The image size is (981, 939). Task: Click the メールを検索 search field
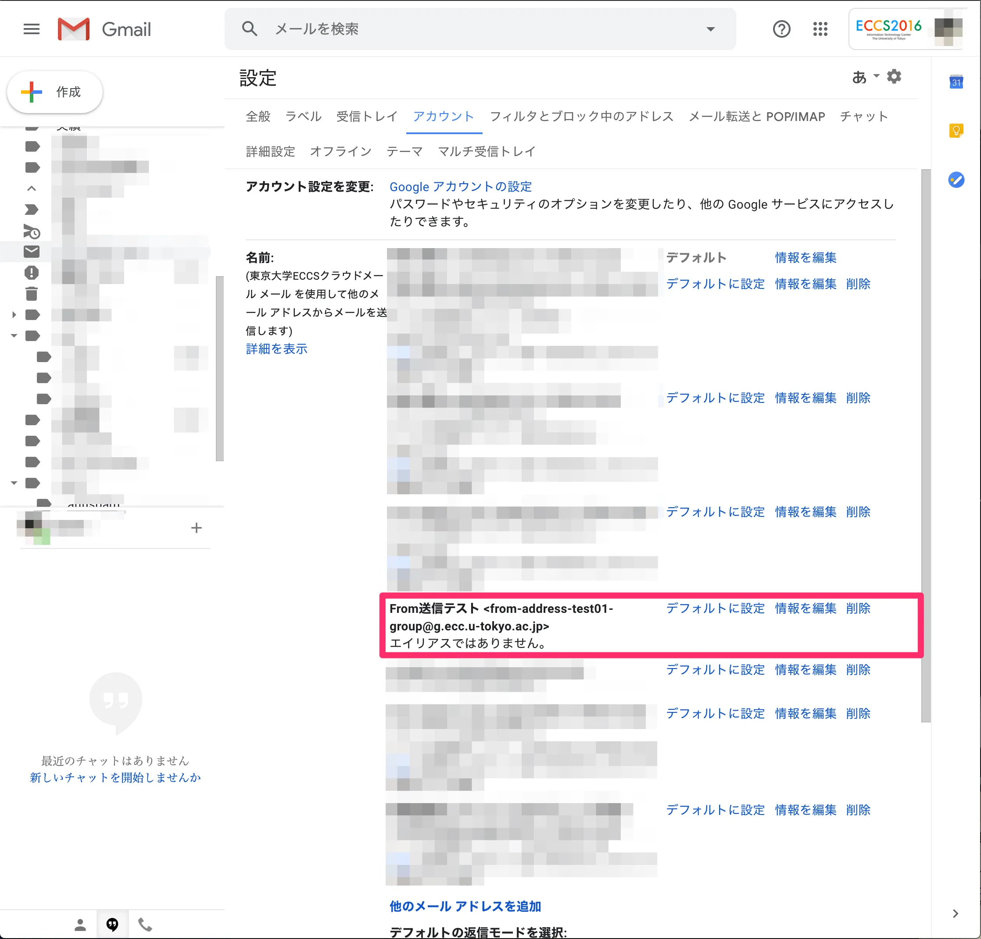(x=451, y=29)
